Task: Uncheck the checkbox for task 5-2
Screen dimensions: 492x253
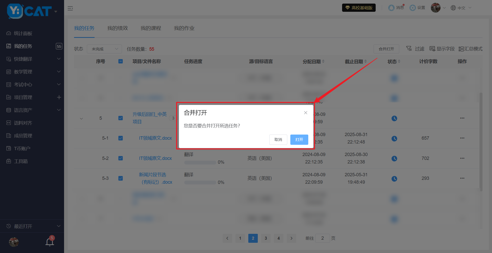Action: [x=120, y=158]
